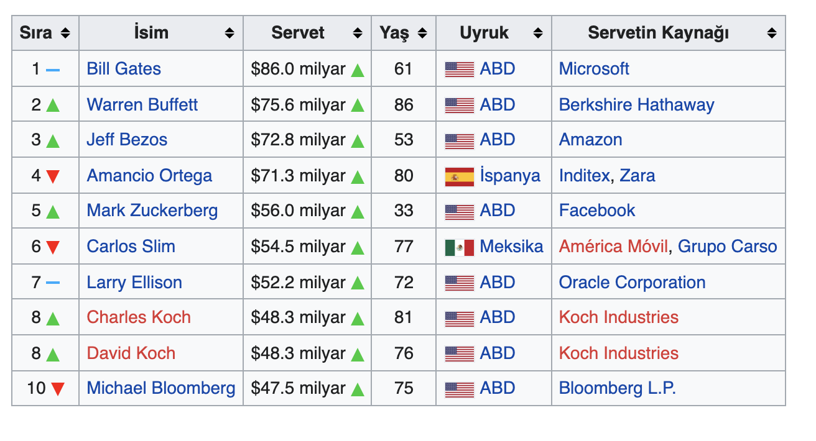This screenshot has width=816, height=441.
Task: Open the Grupo Carso link
Action: pyautogui.click(x=727, y=247)
